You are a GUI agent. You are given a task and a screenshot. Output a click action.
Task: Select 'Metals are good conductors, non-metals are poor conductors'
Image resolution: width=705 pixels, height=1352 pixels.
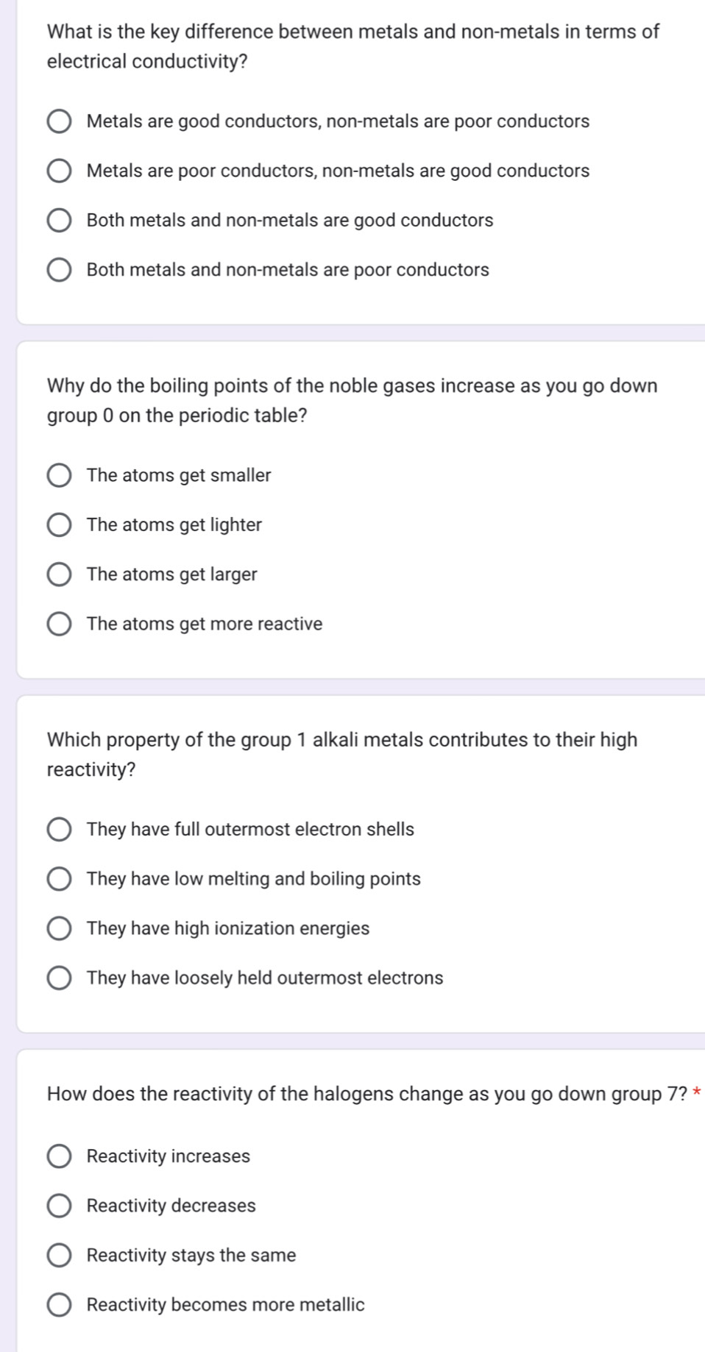(60, 121)
